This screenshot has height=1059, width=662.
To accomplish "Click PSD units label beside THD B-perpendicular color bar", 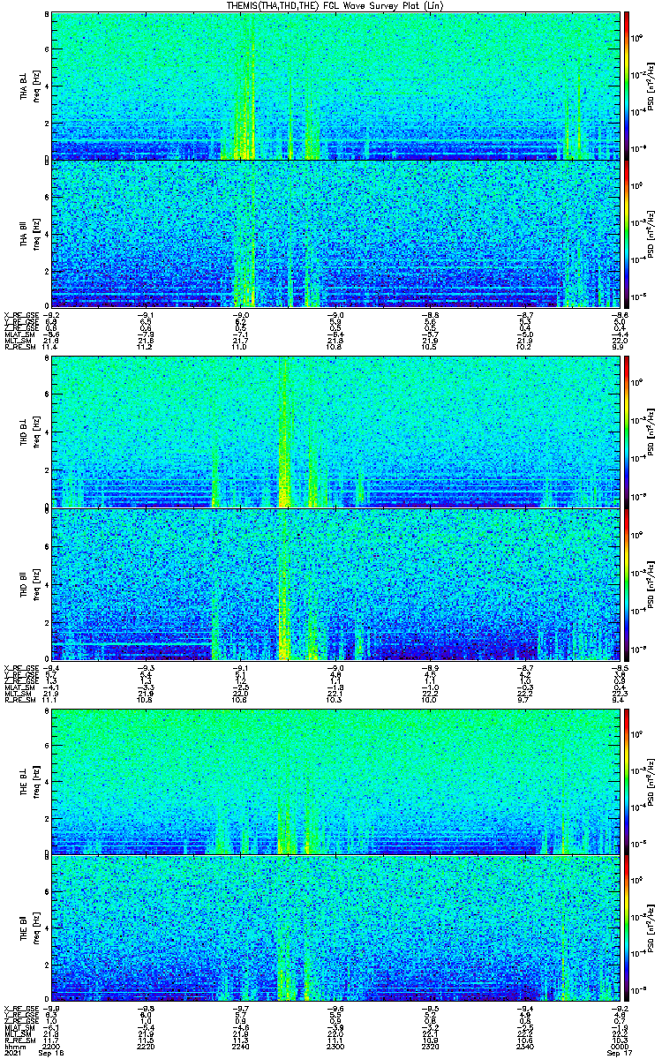I will [652, 432].
